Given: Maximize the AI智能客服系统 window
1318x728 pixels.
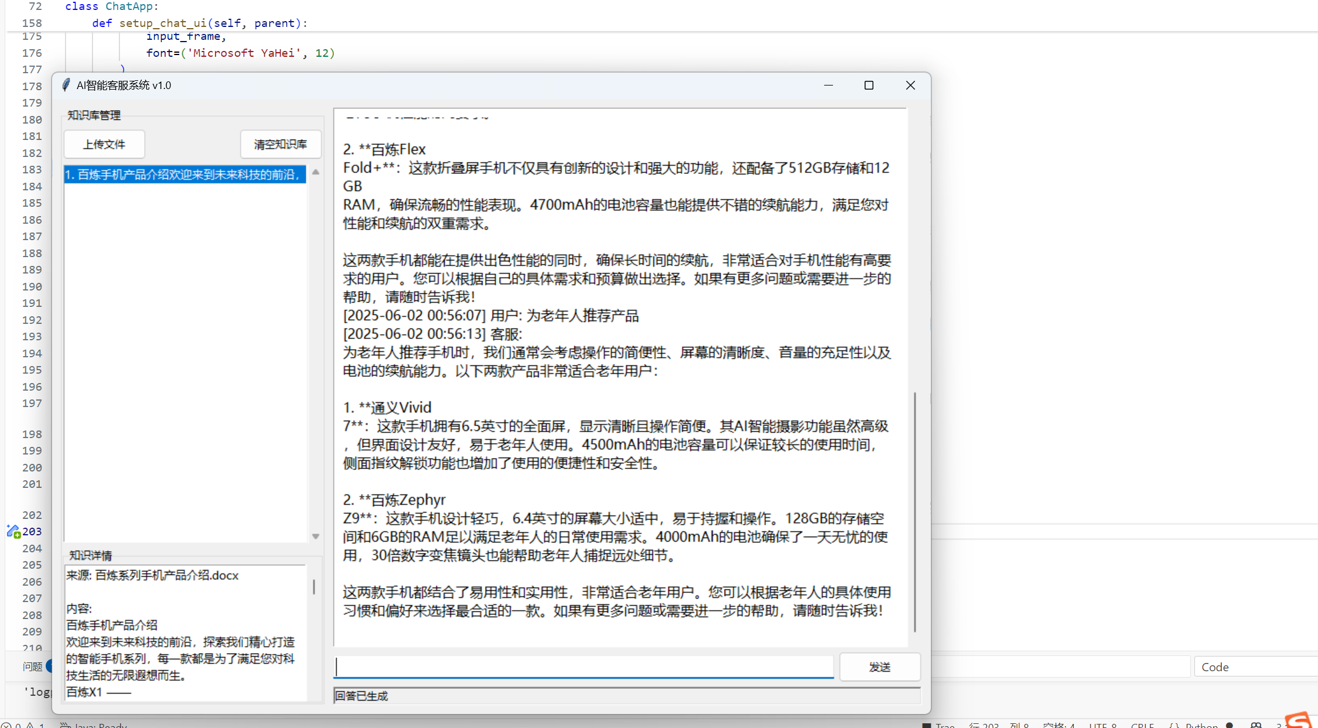Looking at the screenshot, I should click(x=869, y=86).
